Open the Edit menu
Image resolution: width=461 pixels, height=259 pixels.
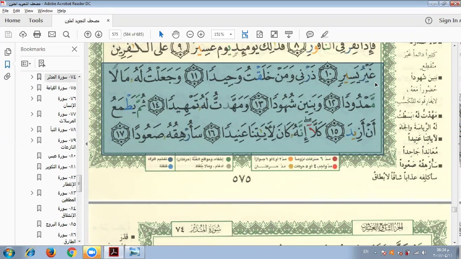17,11
